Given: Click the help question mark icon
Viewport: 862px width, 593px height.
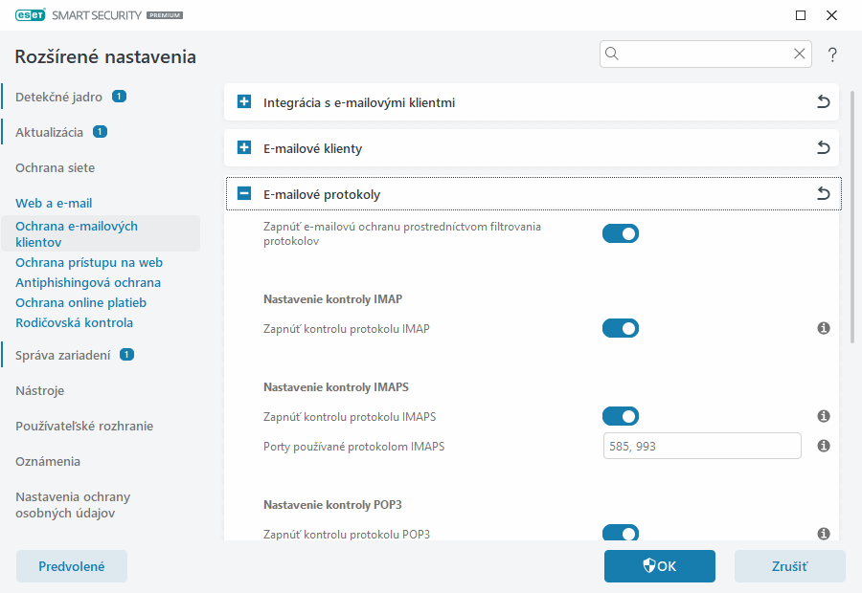Looking at the screenshot, I should (832, 55).
